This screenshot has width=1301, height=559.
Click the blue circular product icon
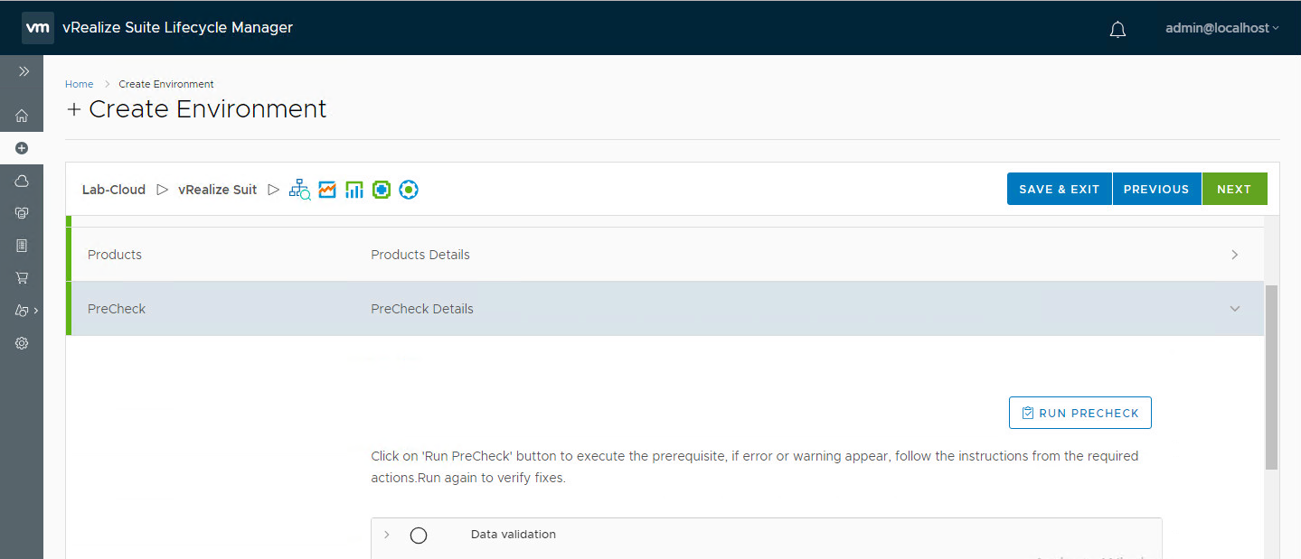pyautogui.click(x=409, y=190)
